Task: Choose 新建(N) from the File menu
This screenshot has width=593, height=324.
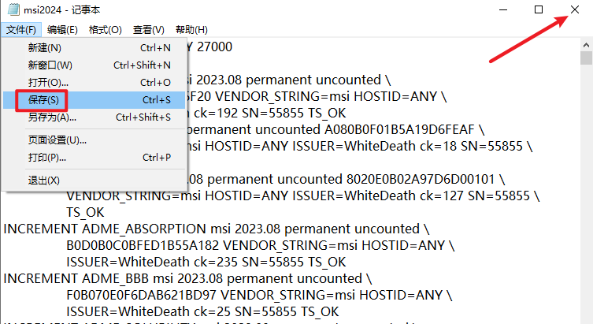Action: point(45,47)
